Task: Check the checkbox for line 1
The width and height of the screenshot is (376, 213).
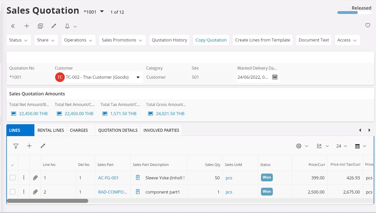Action: [12, 178]
